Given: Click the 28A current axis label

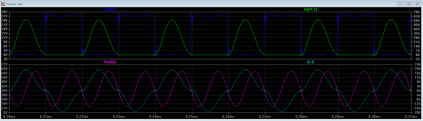Looking at the screenshot, I should click(x=417, y=38).
